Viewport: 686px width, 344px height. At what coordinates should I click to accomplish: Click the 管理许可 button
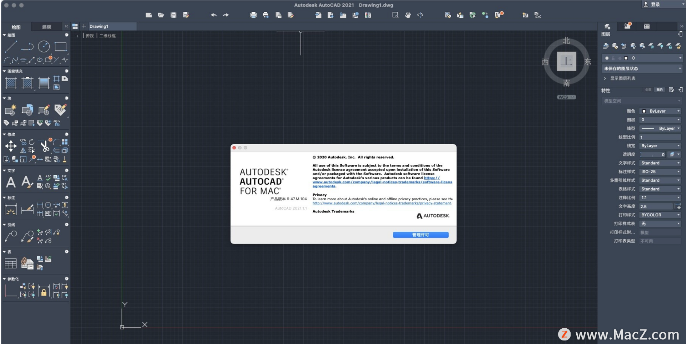(x=421, y=235)
